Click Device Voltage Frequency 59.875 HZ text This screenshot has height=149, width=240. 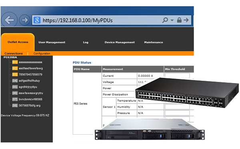(x=25, y=115)
